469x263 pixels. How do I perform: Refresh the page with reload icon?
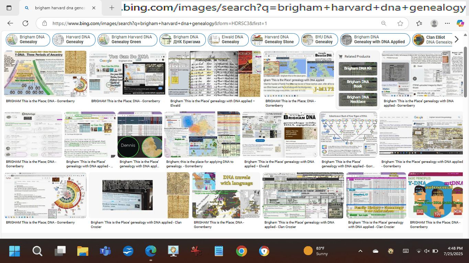[x=25, y=23]
